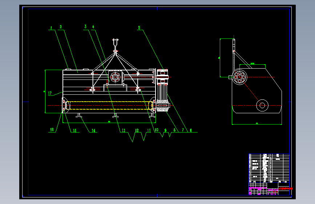
Task: Select the yellow dashed roller in front view
Action: 109,105
